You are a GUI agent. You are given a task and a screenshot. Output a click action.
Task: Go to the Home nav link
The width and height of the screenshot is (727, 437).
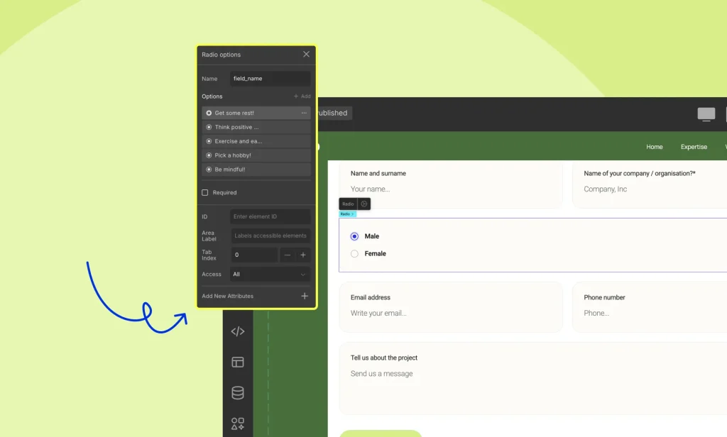pos(654,147)
